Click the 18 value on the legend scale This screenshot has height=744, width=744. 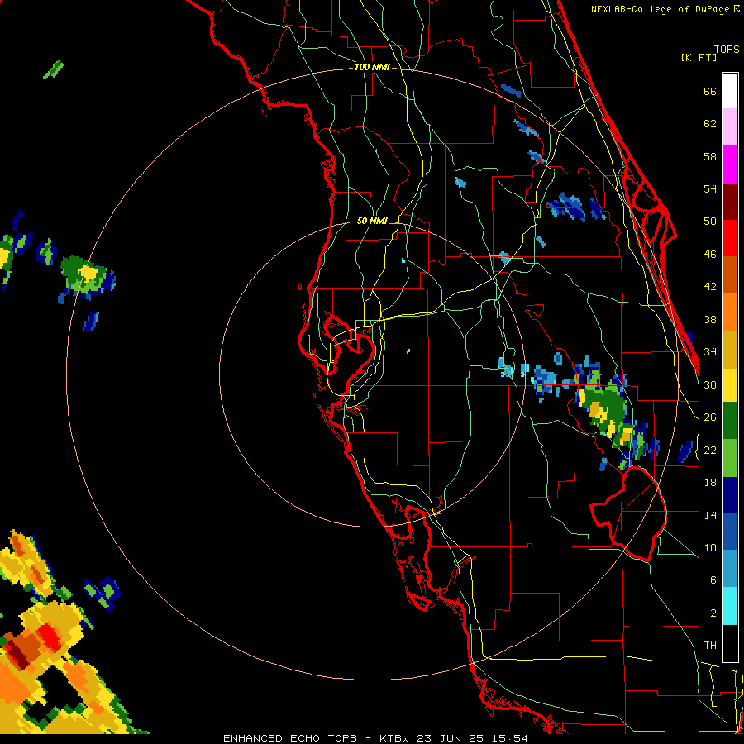pos(710,483)
